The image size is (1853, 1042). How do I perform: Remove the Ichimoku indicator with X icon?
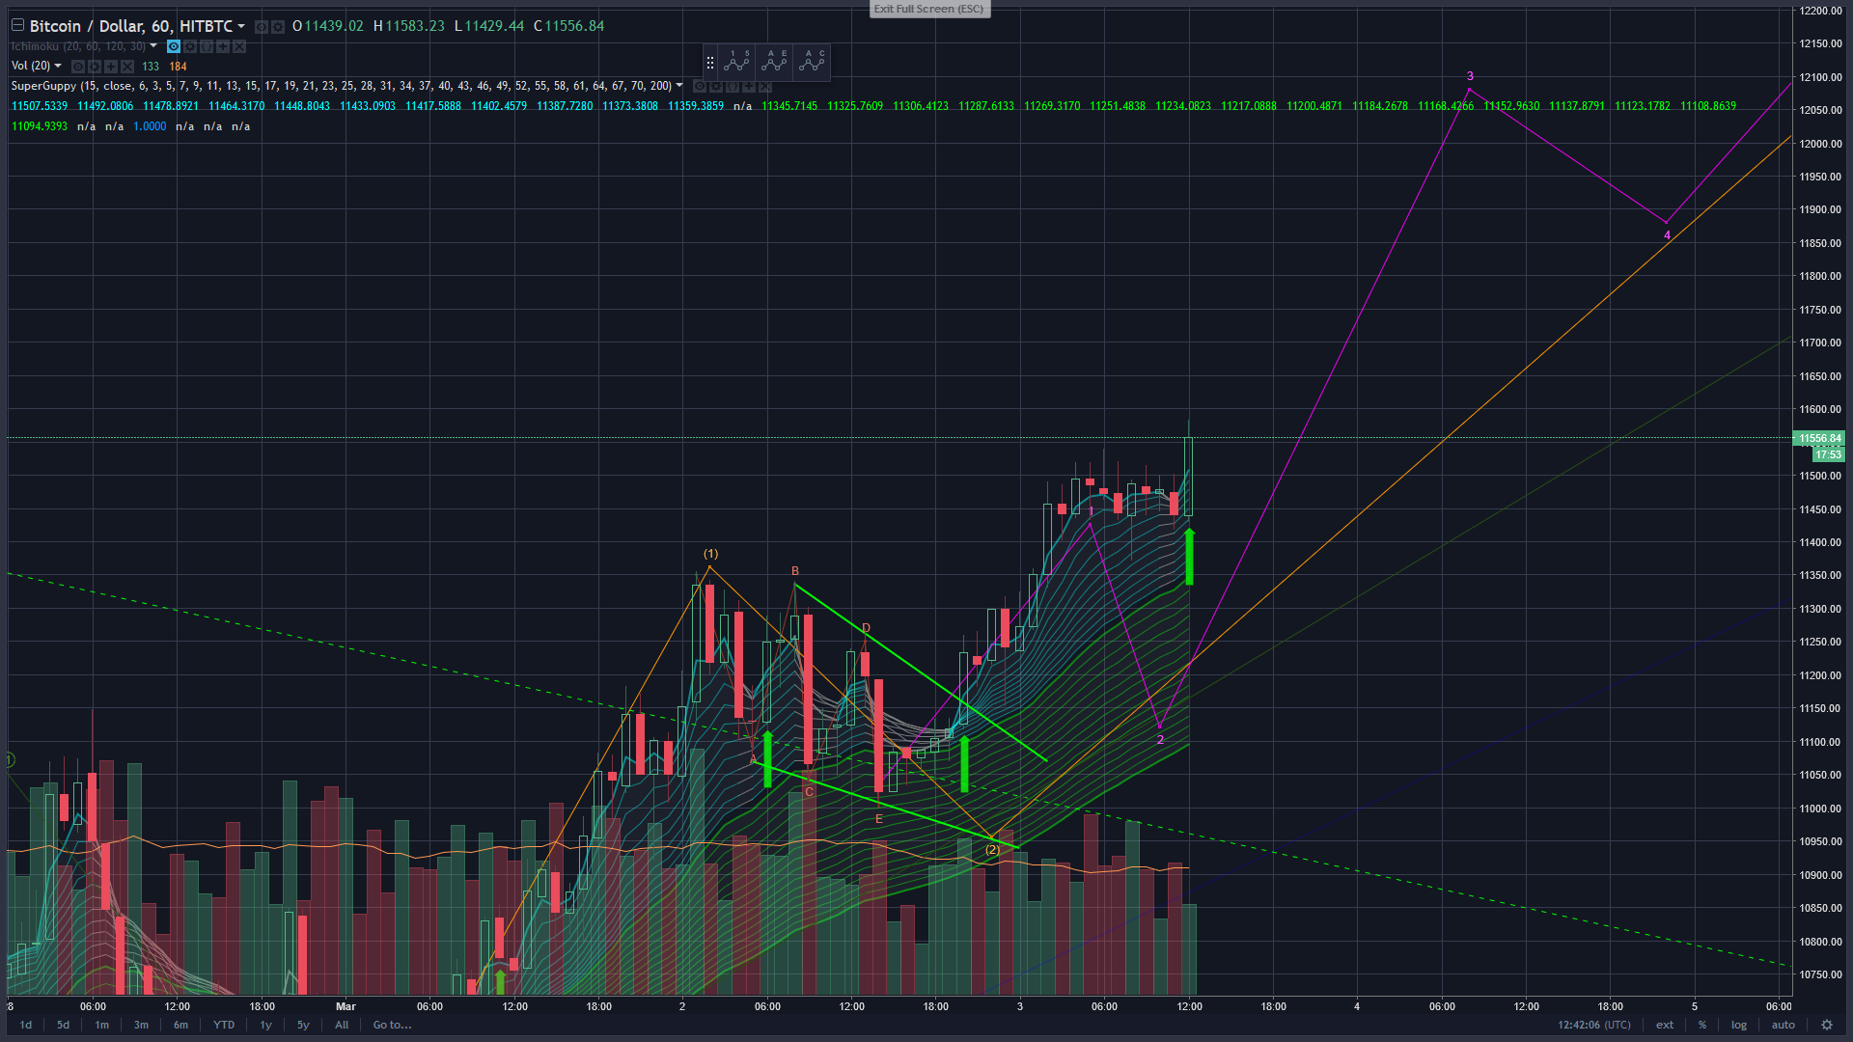[239, 46]
